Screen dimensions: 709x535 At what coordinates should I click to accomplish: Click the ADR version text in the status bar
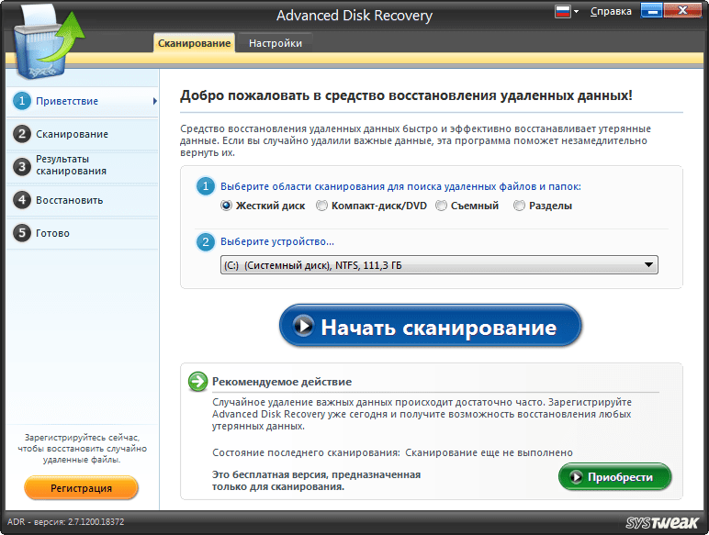(x=65, y=522)
